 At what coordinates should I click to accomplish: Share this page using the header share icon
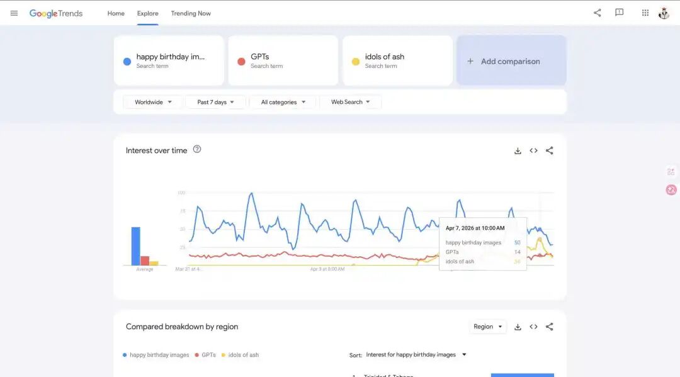tap(597, 13)
